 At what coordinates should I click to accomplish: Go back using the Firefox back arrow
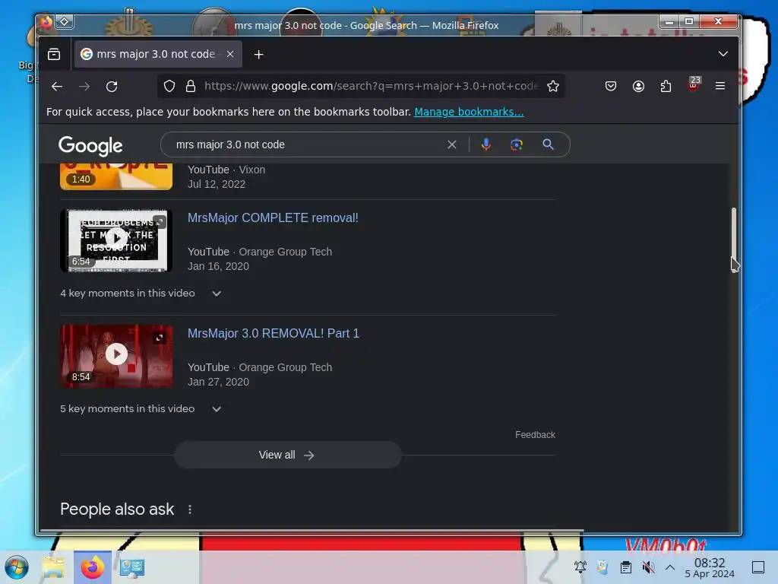pos(56,87)
